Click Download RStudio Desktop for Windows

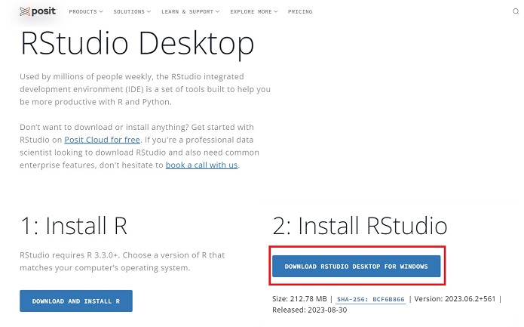pyautogui.click(x=356, y=267)
